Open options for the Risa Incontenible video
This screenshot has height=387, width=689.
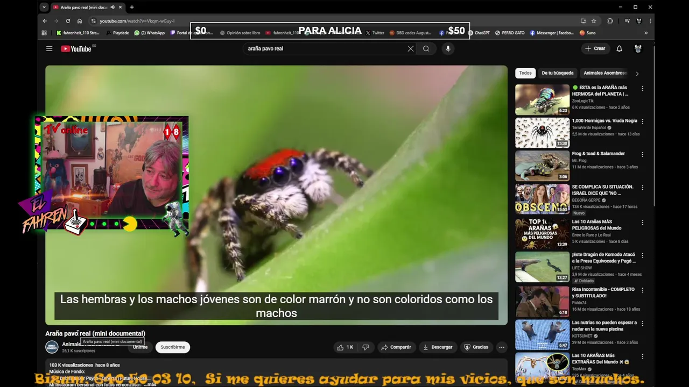(642, 290)
